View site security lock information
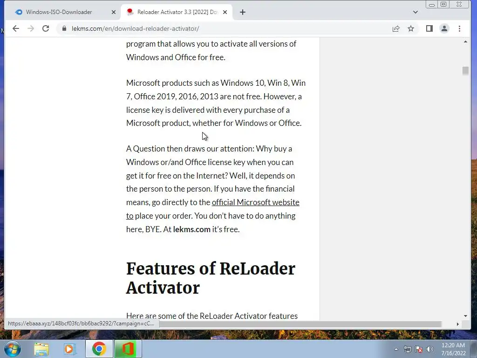477x358 pixels. [64, 28]
